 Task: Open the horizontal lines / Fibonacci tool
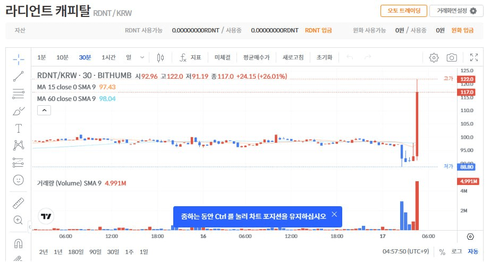(x=19, y=94)
